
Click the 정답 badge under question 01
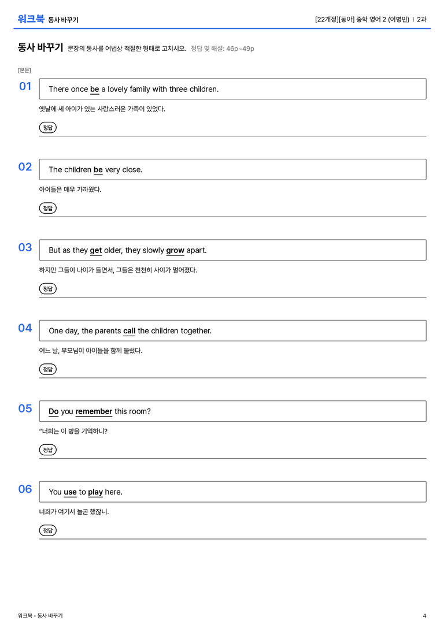click(x=47, y=127)
